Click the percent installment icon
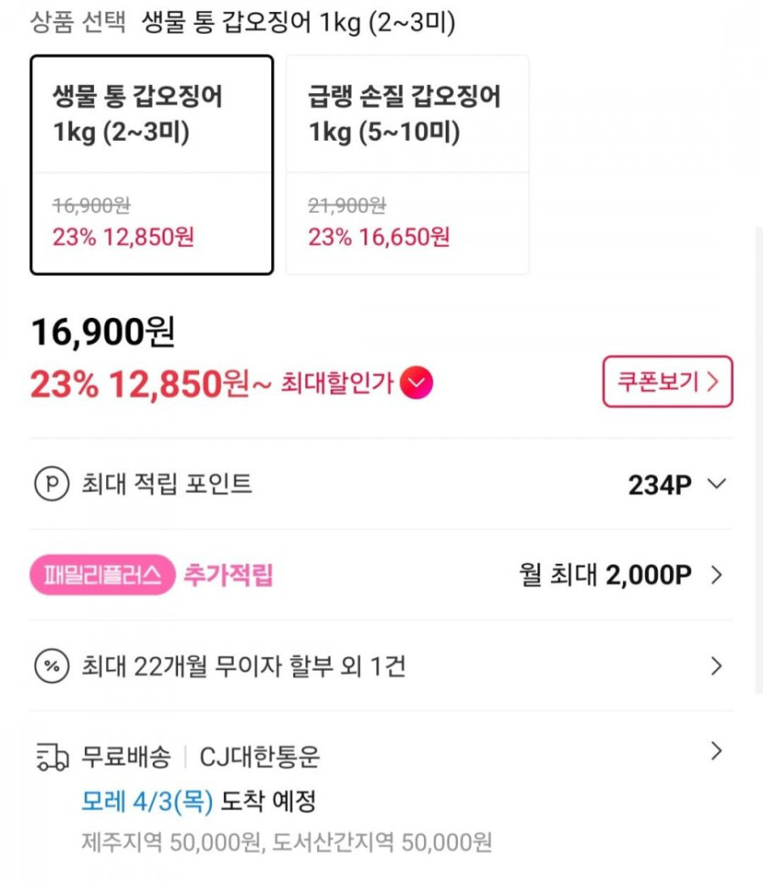763x882 pixels. point(51,666)
